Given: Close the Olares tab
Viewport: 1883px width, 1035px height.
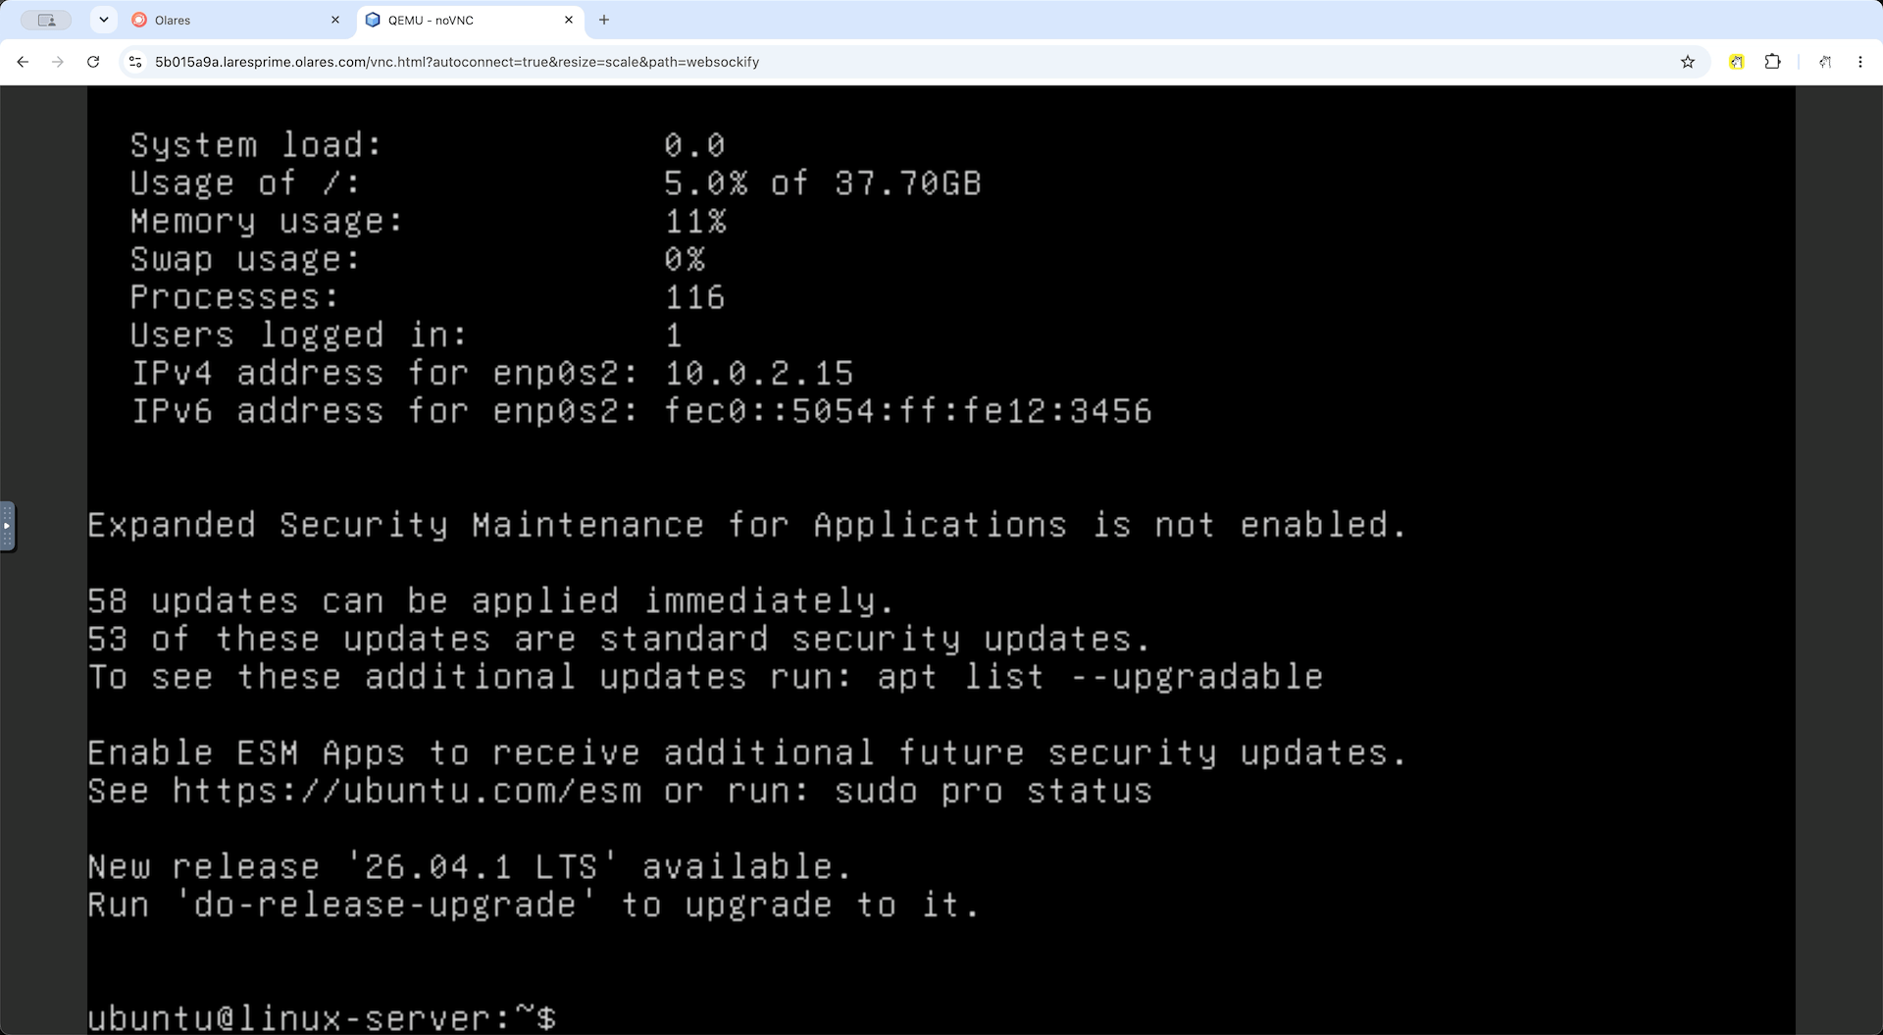Looking at the screenshot, I should pos(335,20).
